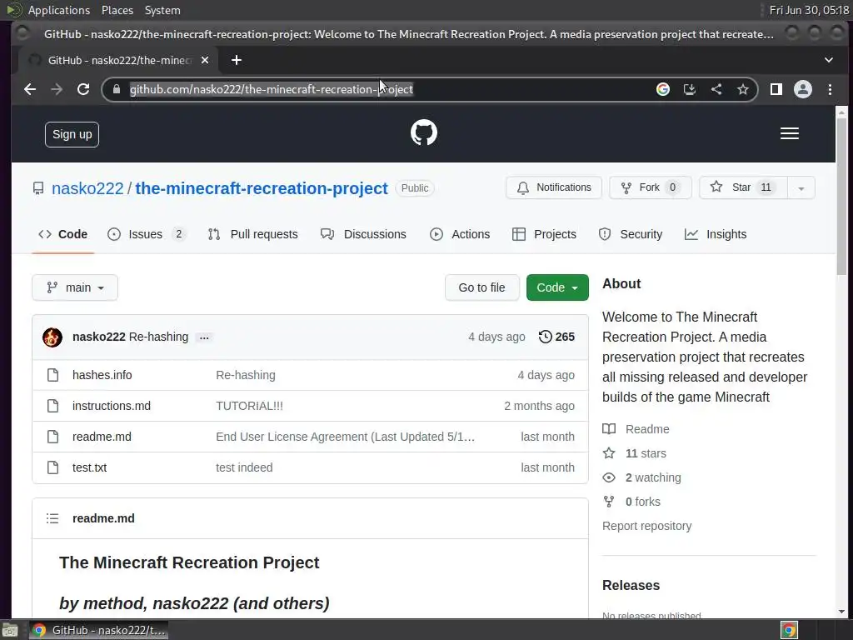
Task: Open the tab search chevron
Action: coord(829,60)
